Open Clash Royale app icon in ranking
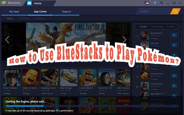The width and height of the screenshot is (184, 115). (x=145, y=86)
